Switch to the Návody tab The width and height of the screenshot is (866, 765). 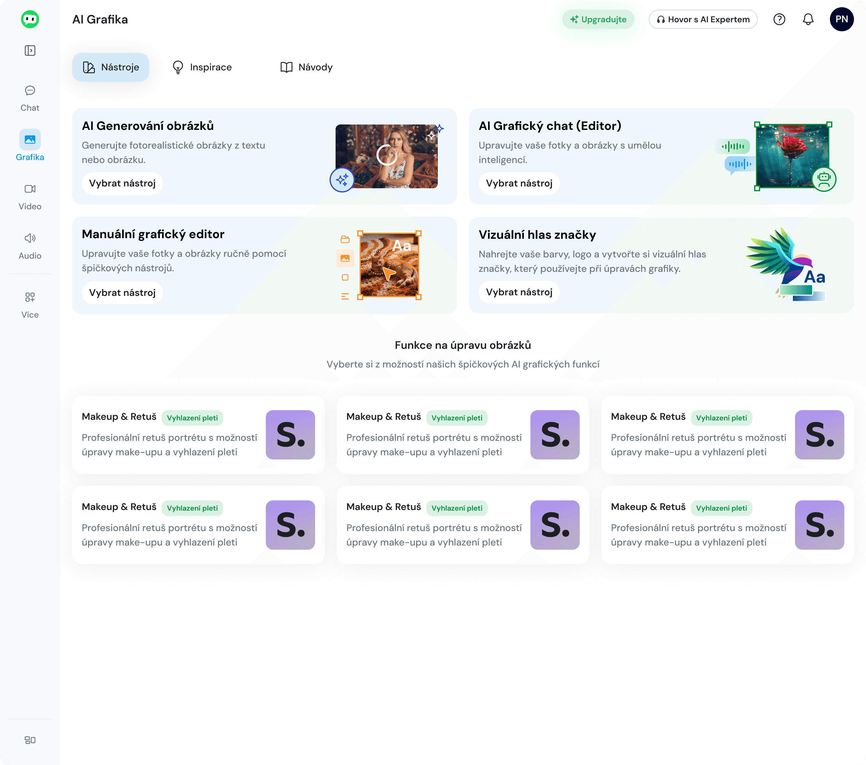306,67
